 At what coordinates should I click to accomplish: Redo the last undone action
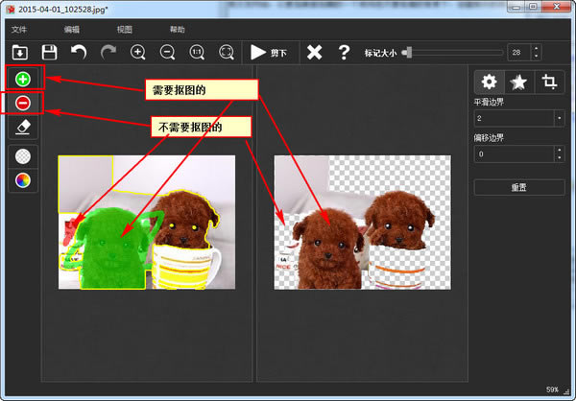point(108,52)
